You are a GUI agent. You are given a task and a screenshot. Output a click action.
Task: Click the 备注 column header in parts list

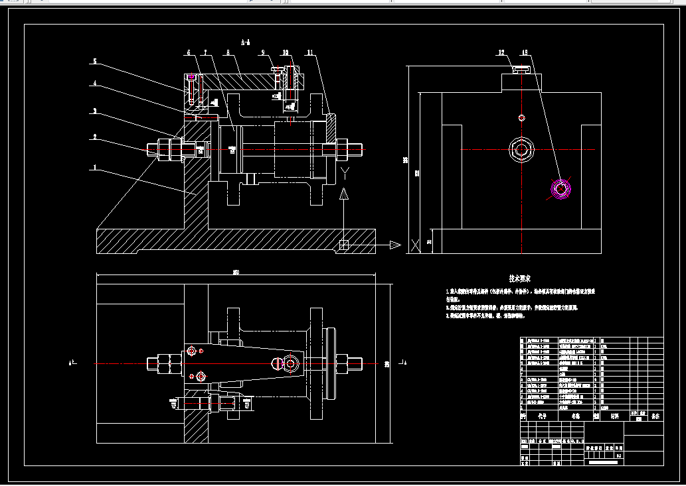(655, 416)
